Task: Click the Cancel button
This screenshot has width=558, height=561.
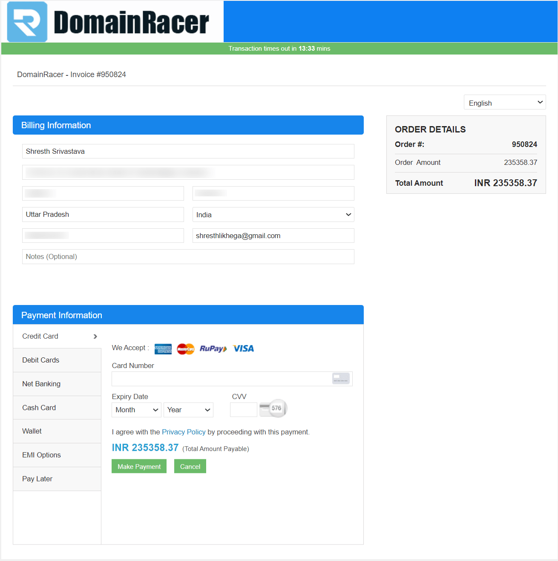Action: 190,466
